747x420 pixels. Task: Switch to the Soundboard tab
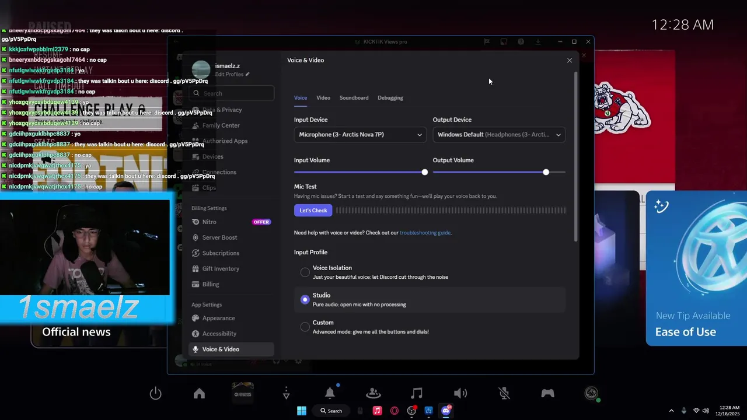(x=354, y=98)
